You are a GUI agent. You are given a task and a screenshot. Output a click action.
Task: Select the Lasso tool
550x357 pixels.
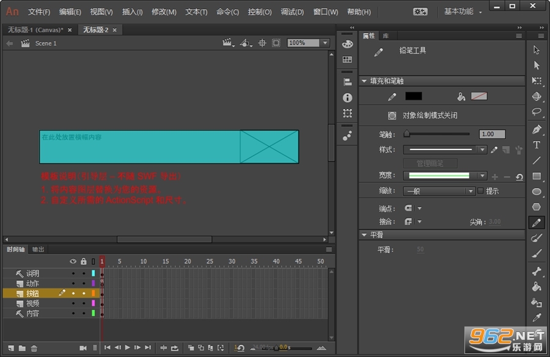(537, 112)
